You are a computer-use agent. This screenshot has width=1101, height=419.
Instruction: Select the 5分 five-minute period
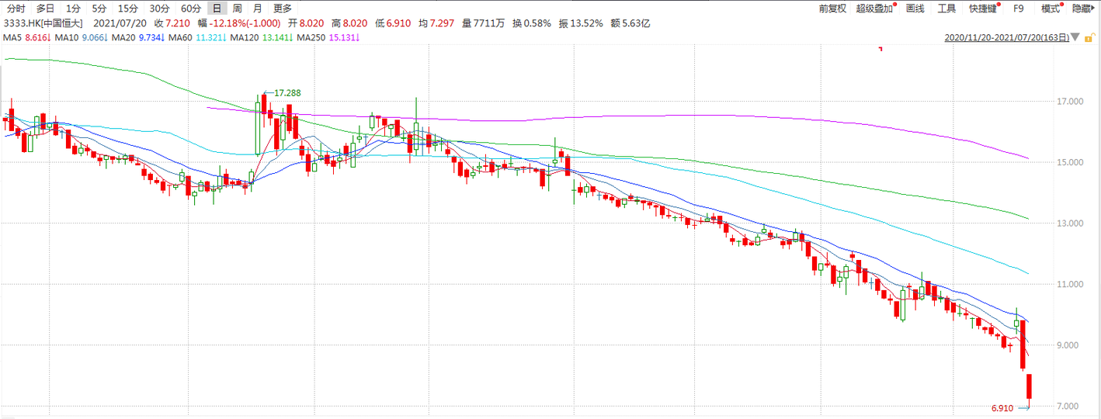pyautogui.click(x=99, y=9)
